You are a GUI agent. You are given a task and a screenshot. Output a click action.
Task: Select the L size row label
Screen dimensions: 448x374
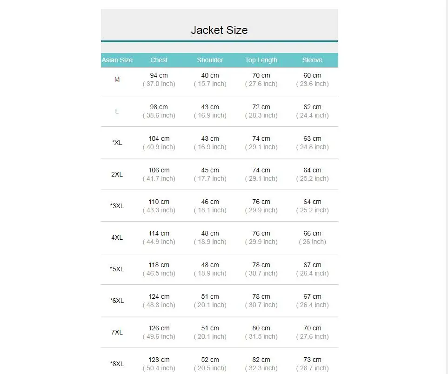(117, 111)
